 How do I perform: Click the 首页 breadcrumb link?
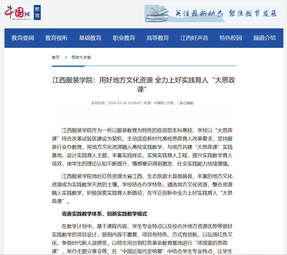point(56,57)
